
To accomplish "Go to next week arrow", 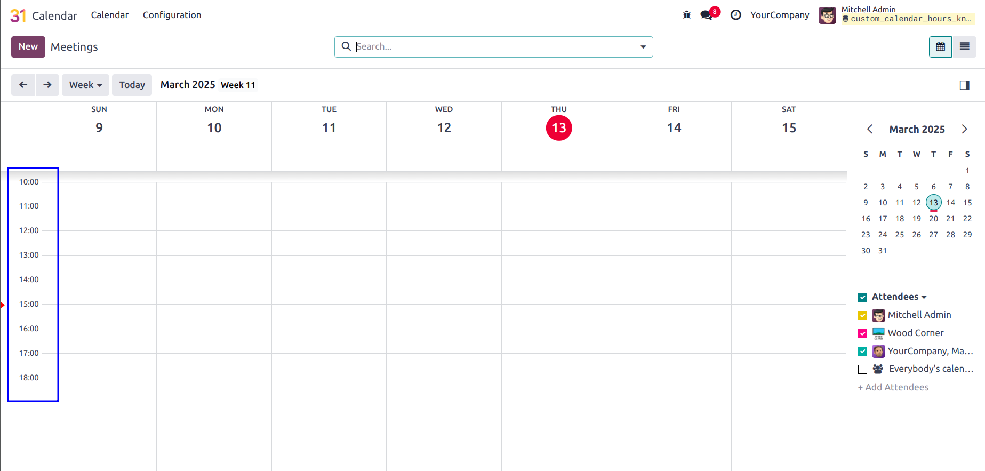I will tap(47, 85).
